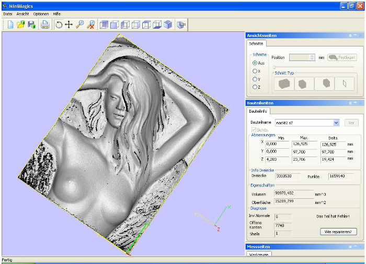Select the Rotate view tool
This screenshot has height=264, width=366.
[x=59, y=25]
